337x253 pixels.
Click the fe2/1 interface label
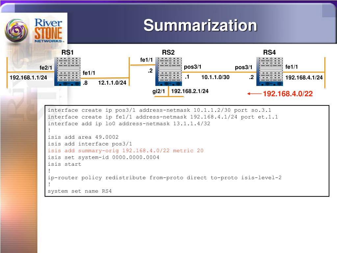(x=46, y=68)
